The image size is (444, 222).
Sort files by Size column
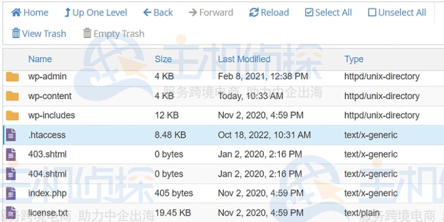tap(163, 59)
